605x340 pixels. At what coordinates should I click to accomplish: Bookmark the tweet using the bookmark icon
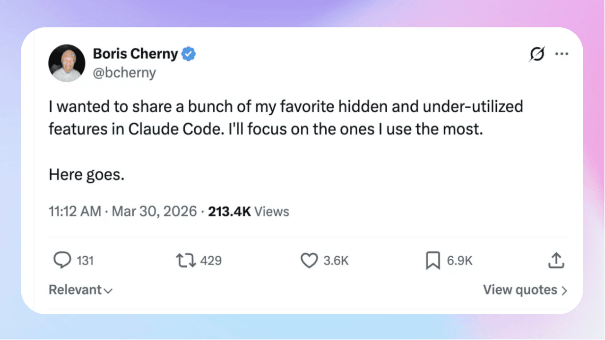(432, 260)
